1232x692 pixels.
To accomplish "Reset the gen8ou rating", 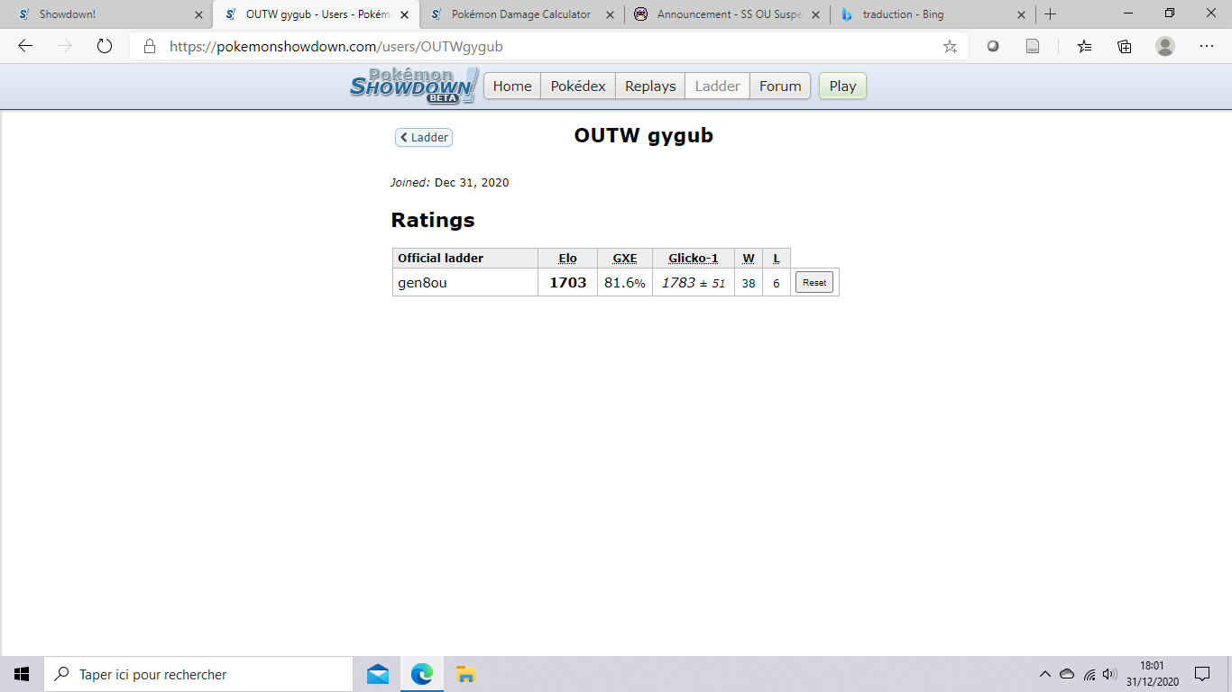I will pos(814,282).
